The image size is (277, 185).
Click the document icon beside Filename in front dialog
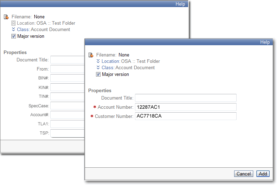pos(91,55)
